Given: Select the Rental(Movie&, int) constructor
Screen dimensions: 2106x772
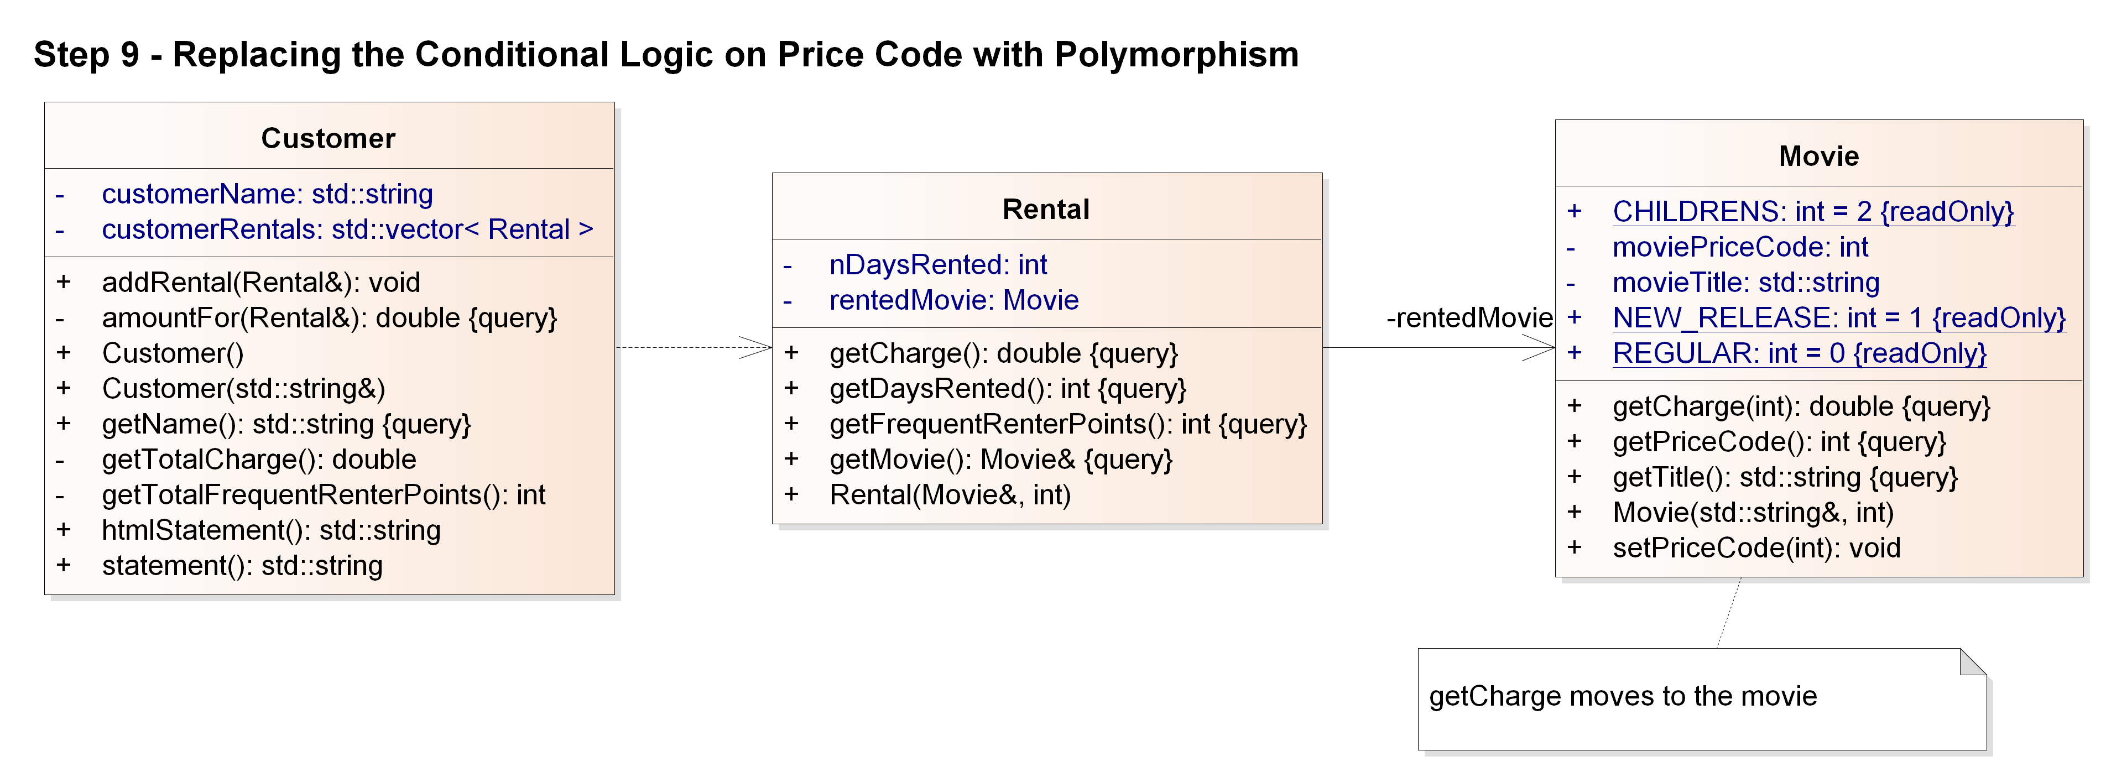Looking at the screenshot, I should click(x=950, y=495).
